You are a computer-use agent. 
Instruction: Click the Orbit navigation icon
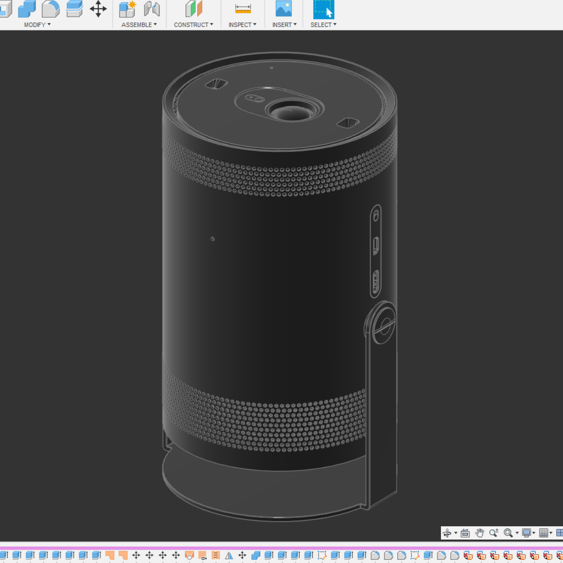coord(447,533)
